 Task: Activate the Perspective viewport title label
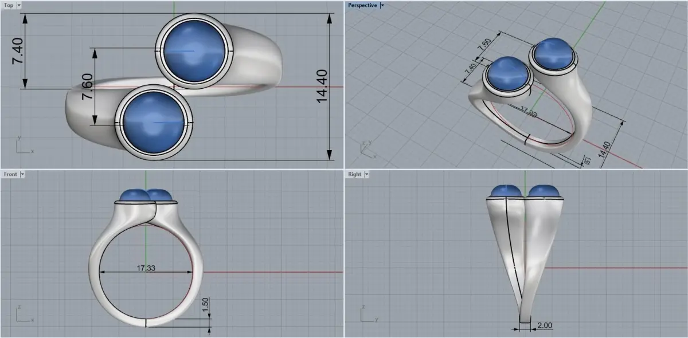(x=362, y=5)
